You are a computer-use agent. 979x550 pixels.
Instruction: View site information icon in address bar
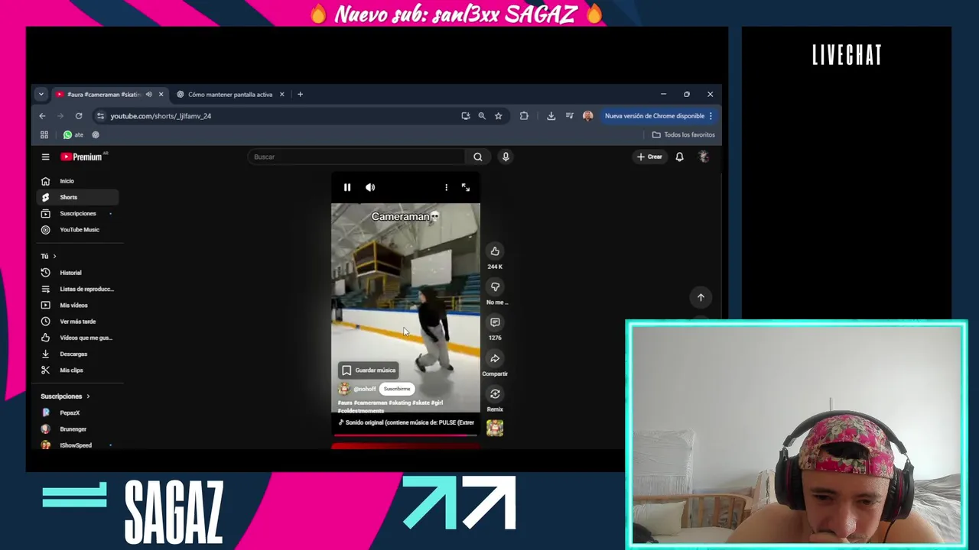click(100, 116)
